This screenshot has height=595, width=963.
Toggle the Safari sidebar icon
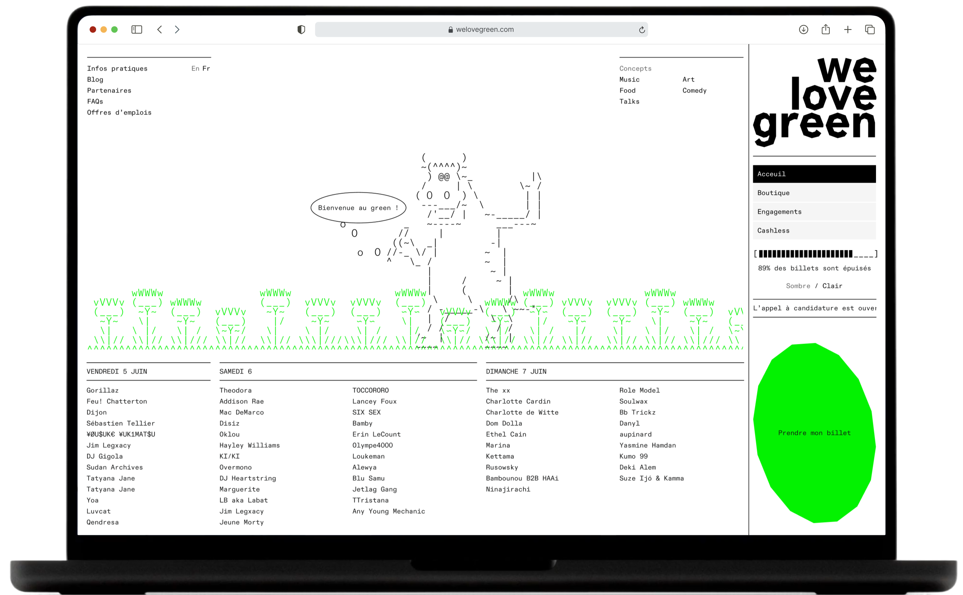point(137,30)
